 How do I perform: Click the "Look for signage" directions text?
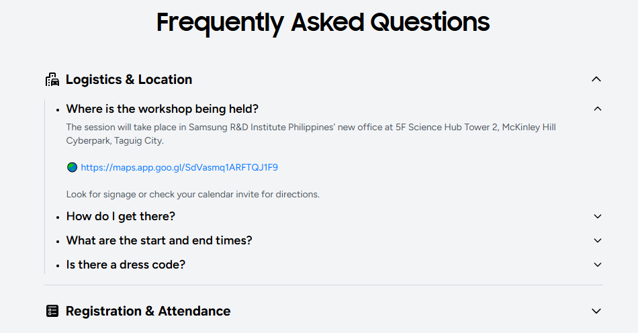(193, 195)
